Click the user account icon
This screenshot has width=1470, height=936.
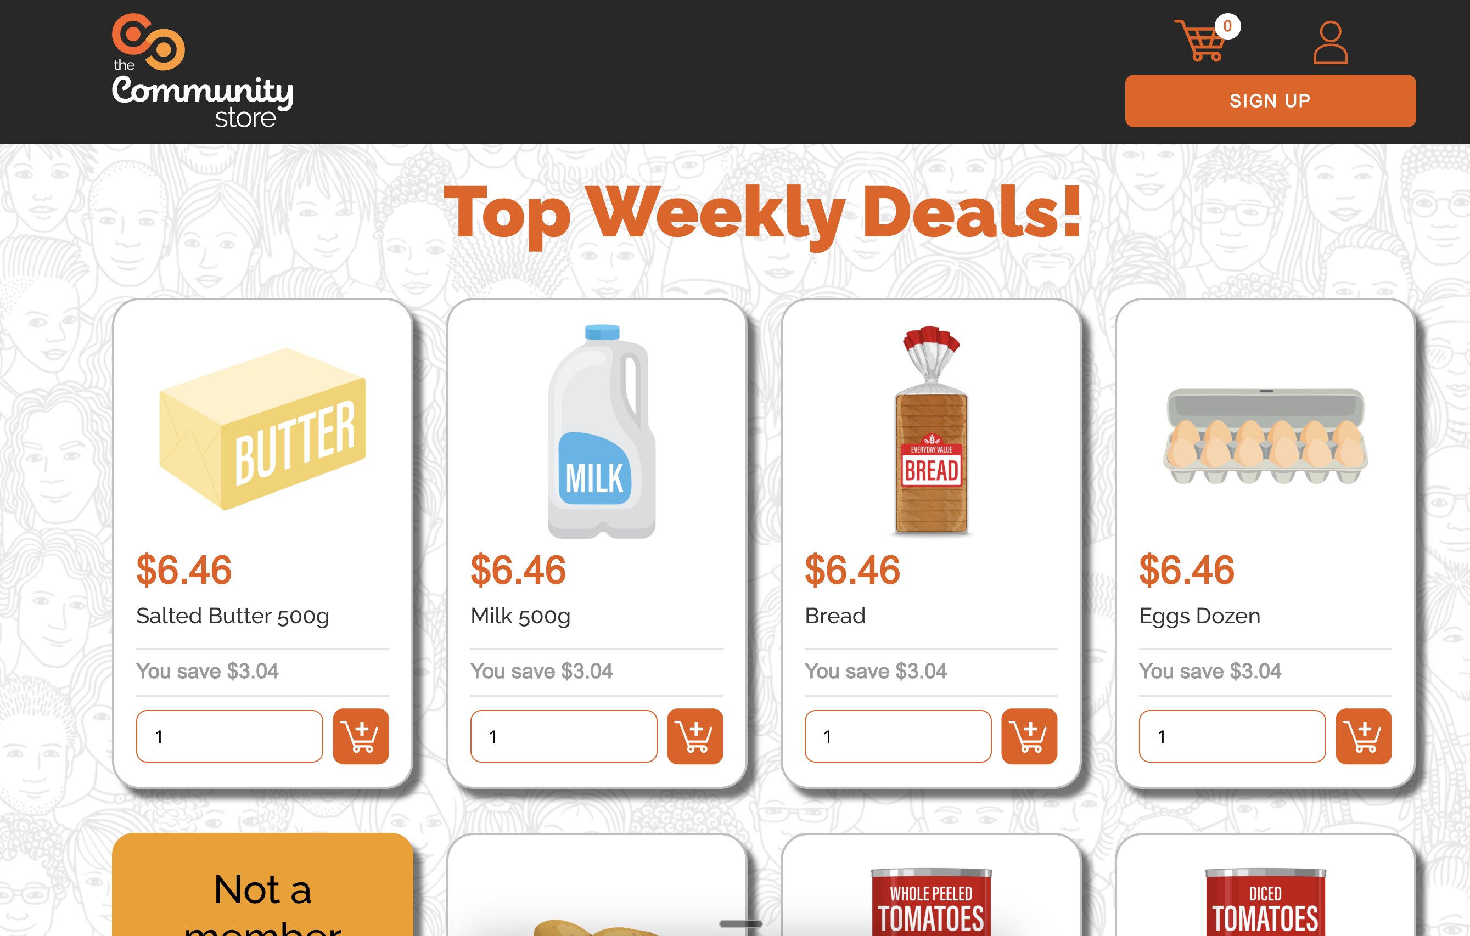tap(1329, 43)
